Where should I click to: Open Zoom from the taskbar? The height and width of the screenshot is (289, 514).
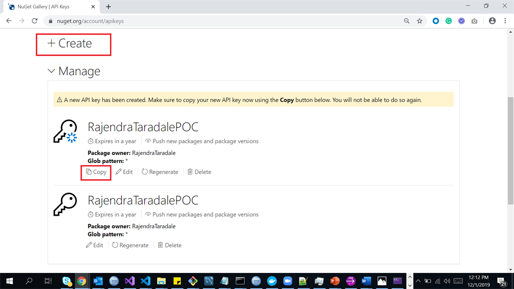pyautogui.click(x=288, y=281)
